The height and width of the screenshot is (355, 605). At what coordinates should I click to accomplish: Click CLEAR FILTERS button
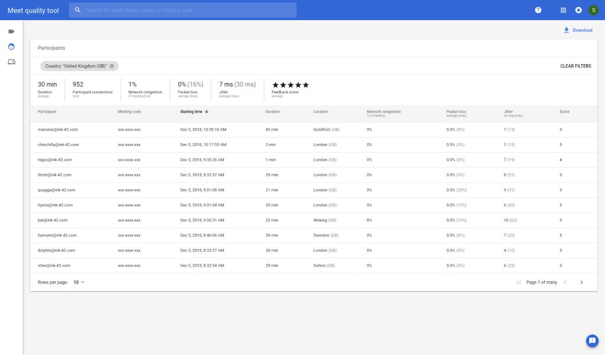575,66
